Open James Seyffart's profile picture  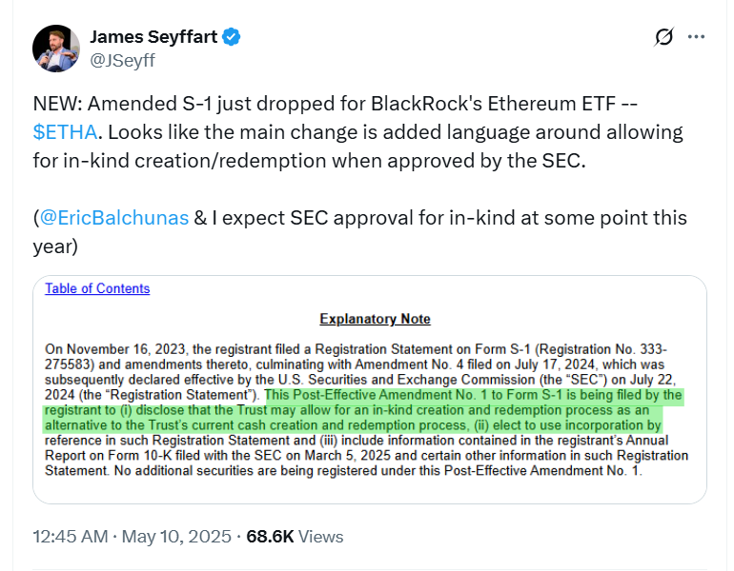54,49
